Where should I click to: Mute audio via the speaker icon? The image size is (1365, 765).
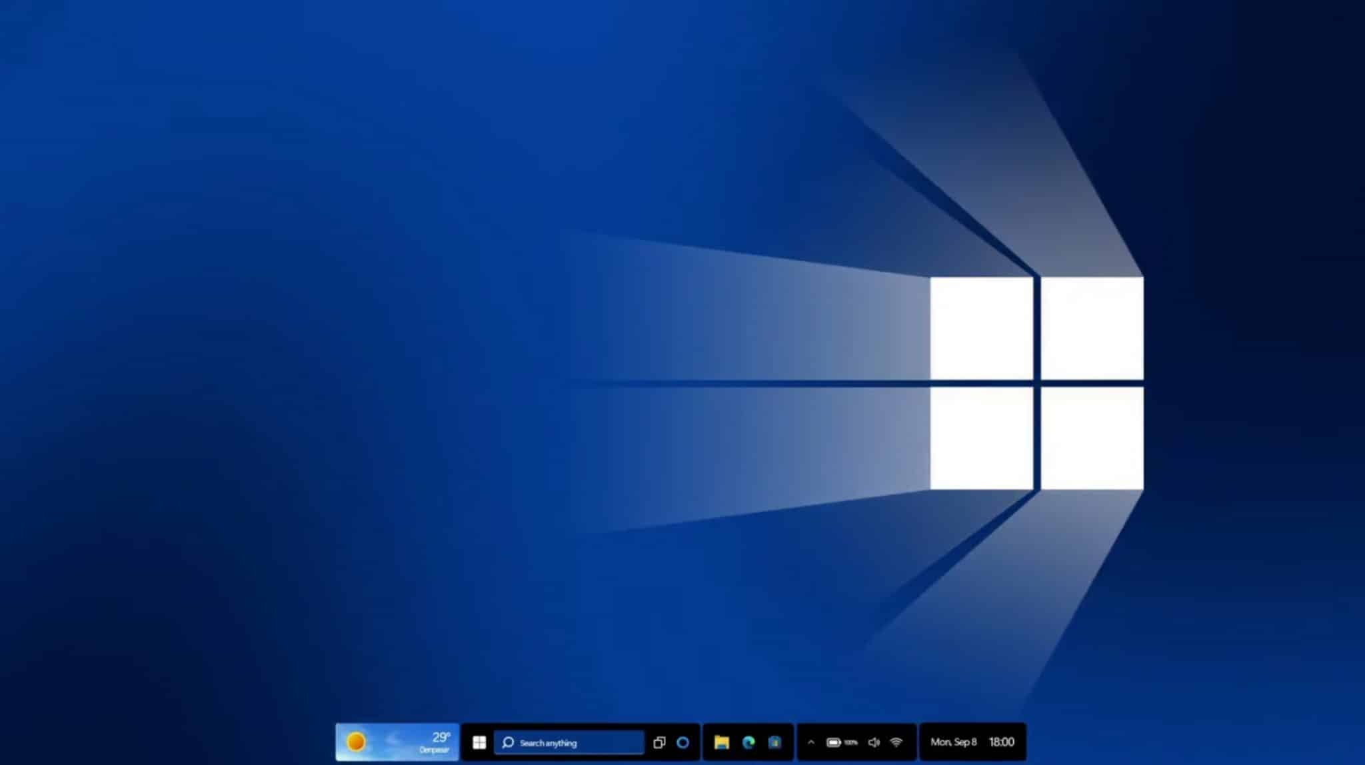874,742
